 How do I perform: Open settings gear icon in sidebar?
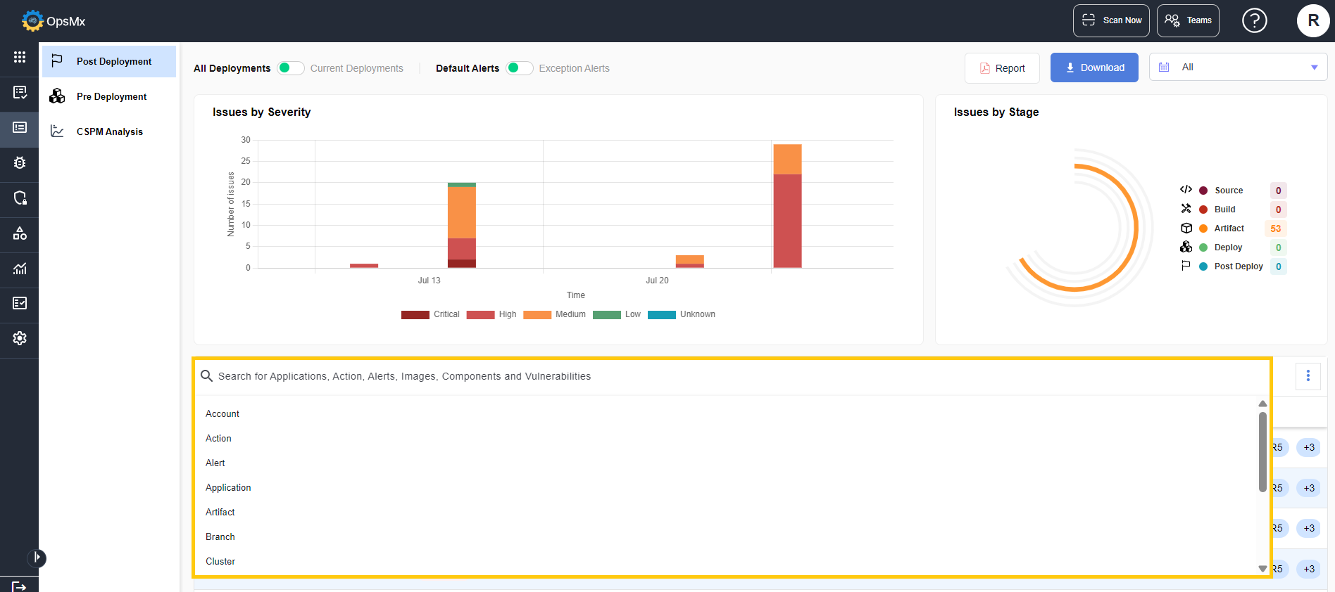click(x=20, y=338)
